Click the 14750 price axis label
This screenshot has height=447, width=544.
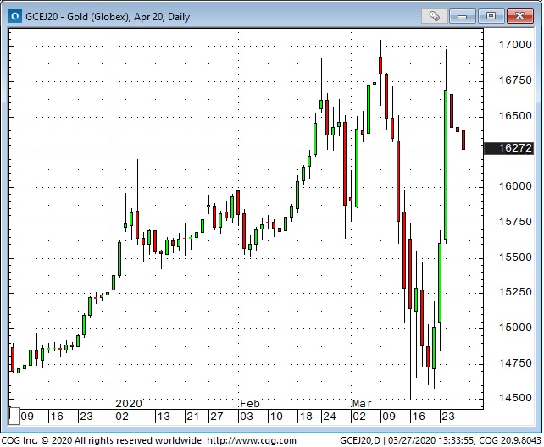515,363
